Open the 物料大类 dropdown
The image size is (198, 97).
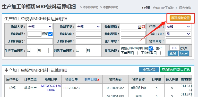[40, 27]
